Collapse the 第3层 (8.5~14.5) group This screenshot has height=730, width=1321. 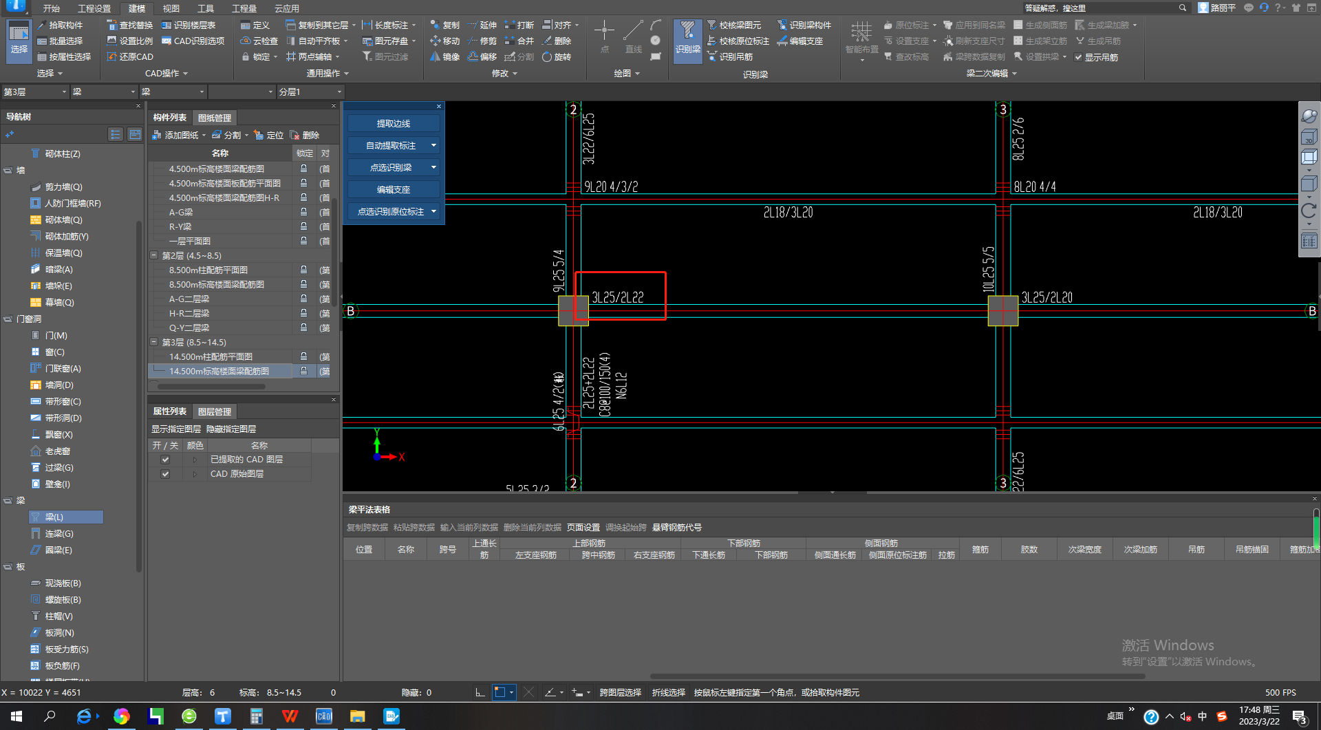(x=154, y=342)
